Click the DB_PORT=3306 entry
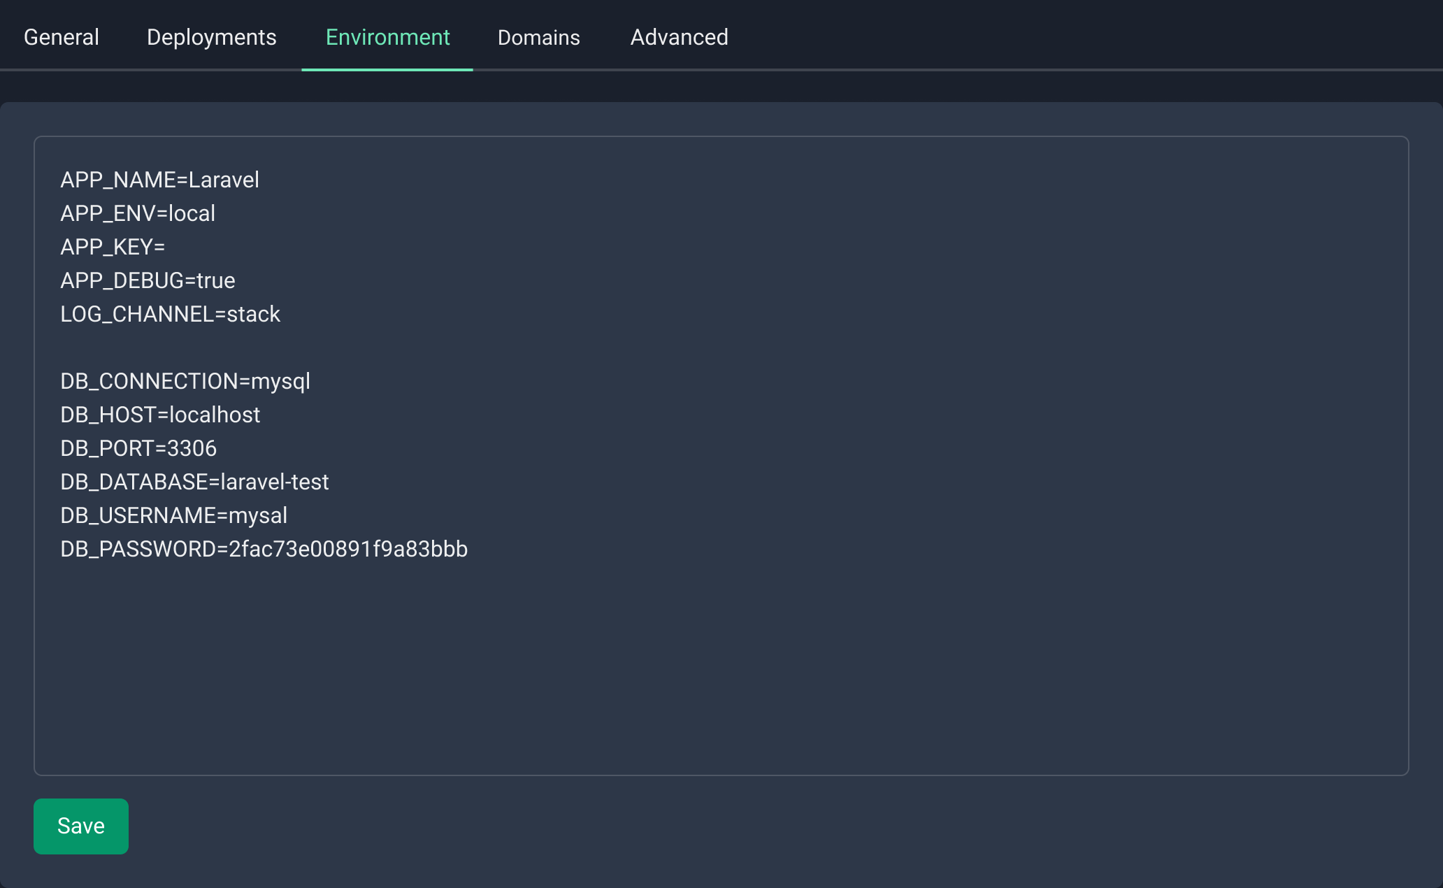 click(138, 448)
